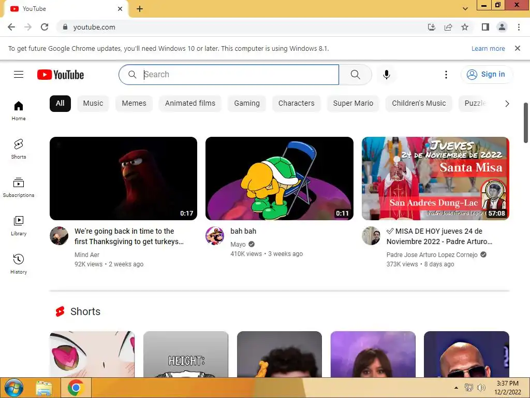Click the YouTube logo
Viewport: 530px width, 398px height.
coord(61,75)
